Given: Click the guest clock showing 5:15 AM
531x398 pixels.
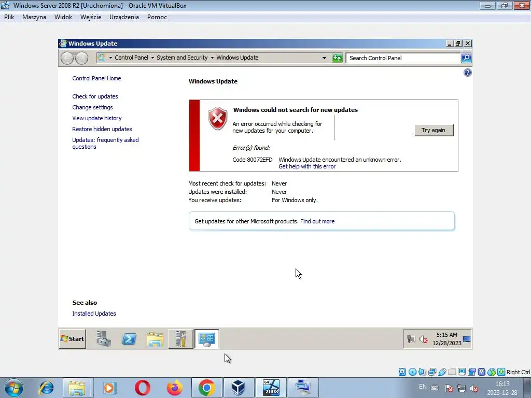Looking at the screenshot, I should pyautogui.click(x=446, y=339).
